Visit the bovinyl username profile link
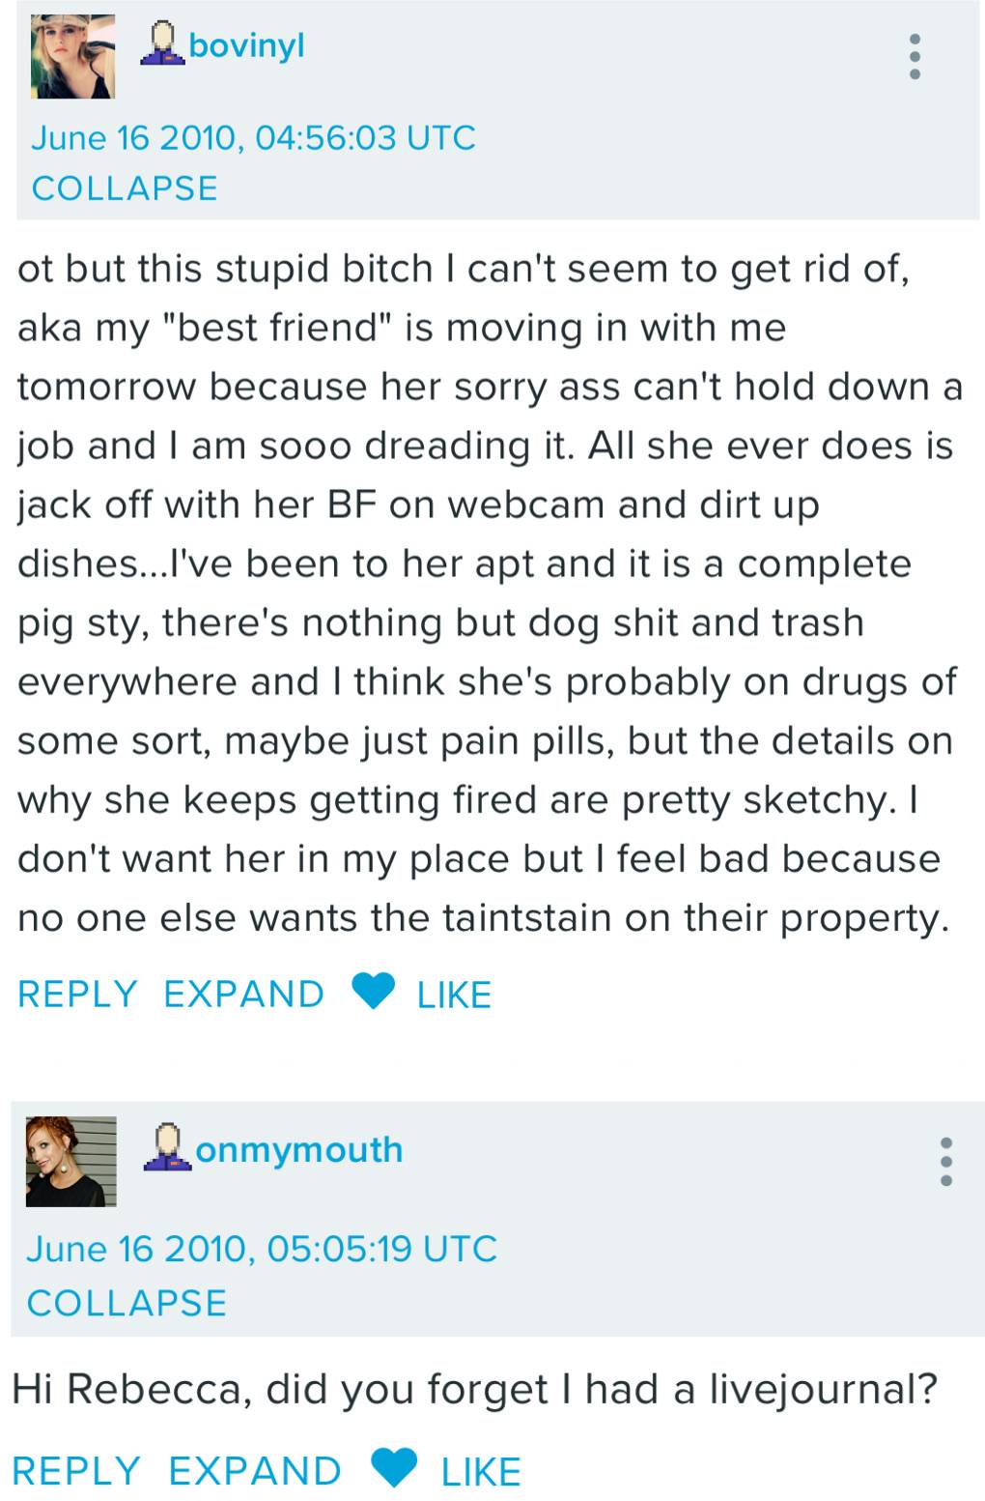Image resolution: width=985 pixels, height=1501 pixels. point(247,44)
